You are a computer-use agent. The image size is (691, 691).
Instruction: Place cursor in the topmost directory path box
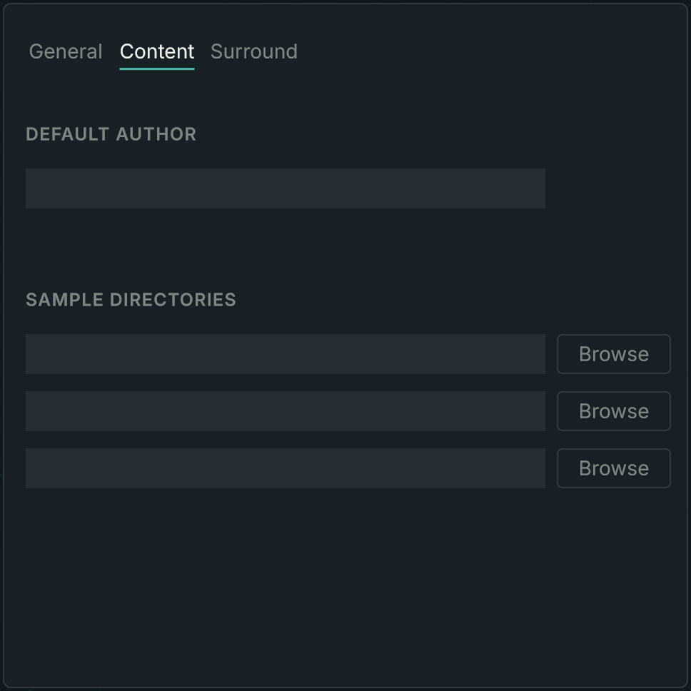click(x=286, y=354)
